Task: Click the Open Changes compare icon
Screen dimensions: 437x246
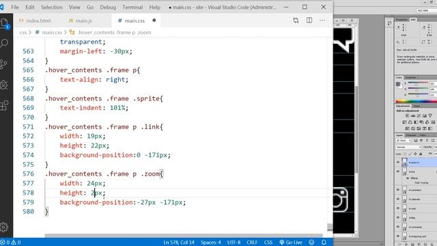Action: point(296,20)
